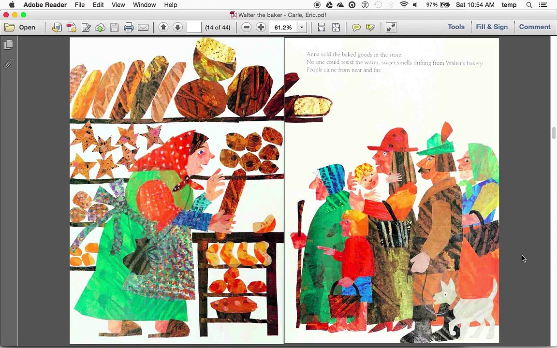
Task: Click the Wi-Fi status icon
Action: pos(404,5)
